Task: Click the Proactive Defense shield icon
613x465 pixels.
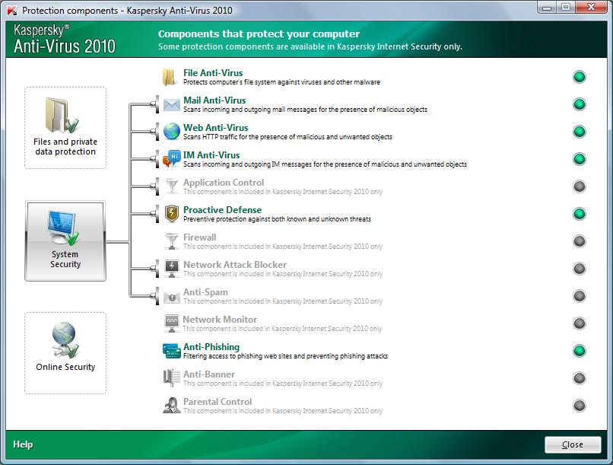Action: click(x=172, y=214)
